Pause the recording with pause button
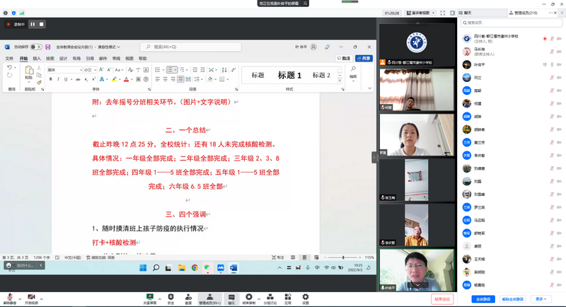566x307 pixels. (x=33, y=24)
